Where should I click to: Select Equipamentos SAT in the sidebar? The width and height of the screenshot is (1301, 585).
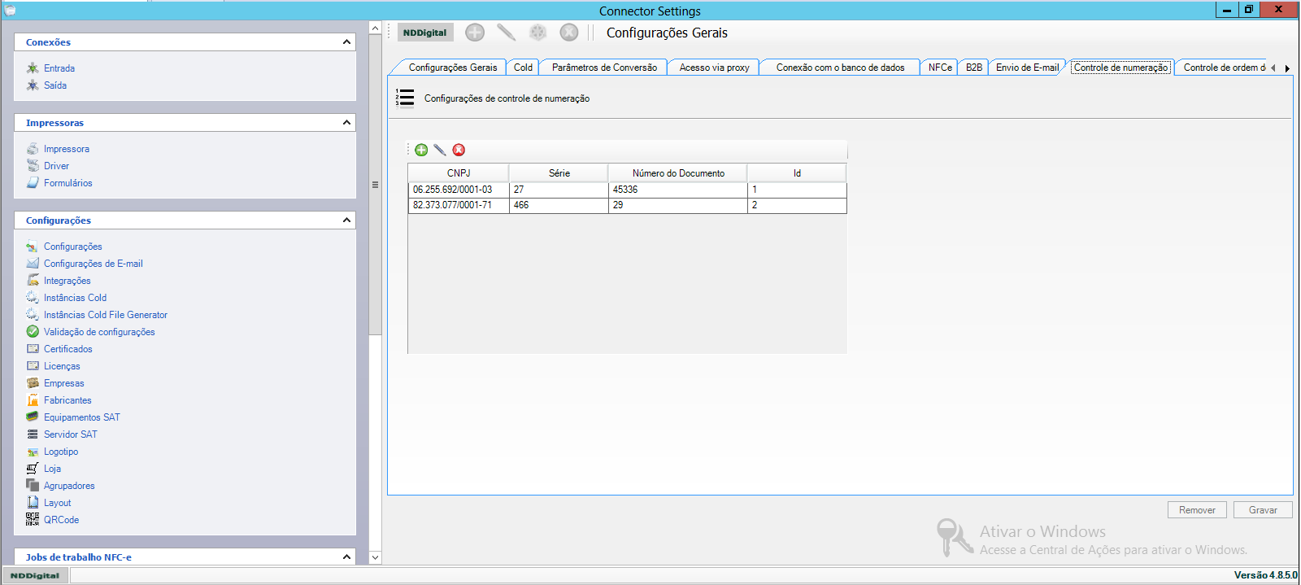point(81,417)
